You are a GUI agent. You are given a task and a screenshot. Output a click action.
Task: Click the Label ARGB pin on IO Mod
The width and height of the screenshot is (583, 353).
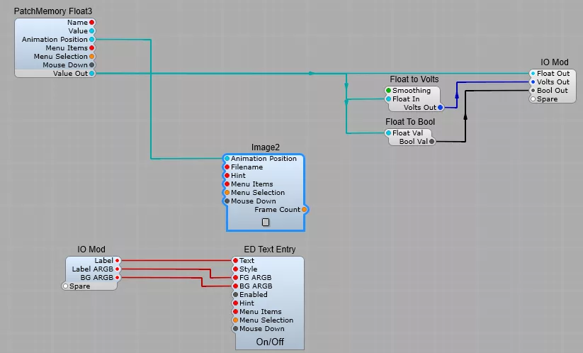coord(118,269)
